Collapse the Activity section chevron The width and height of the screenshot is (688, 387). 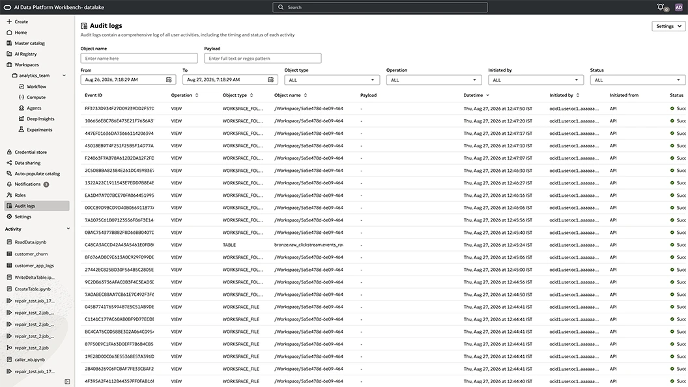coord(68,229)
